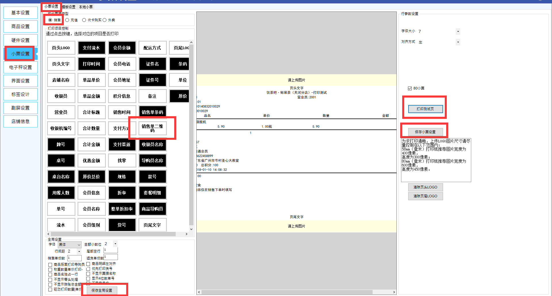
Task: Enable 商品名独占一行 checkbox
Action: 50,275
